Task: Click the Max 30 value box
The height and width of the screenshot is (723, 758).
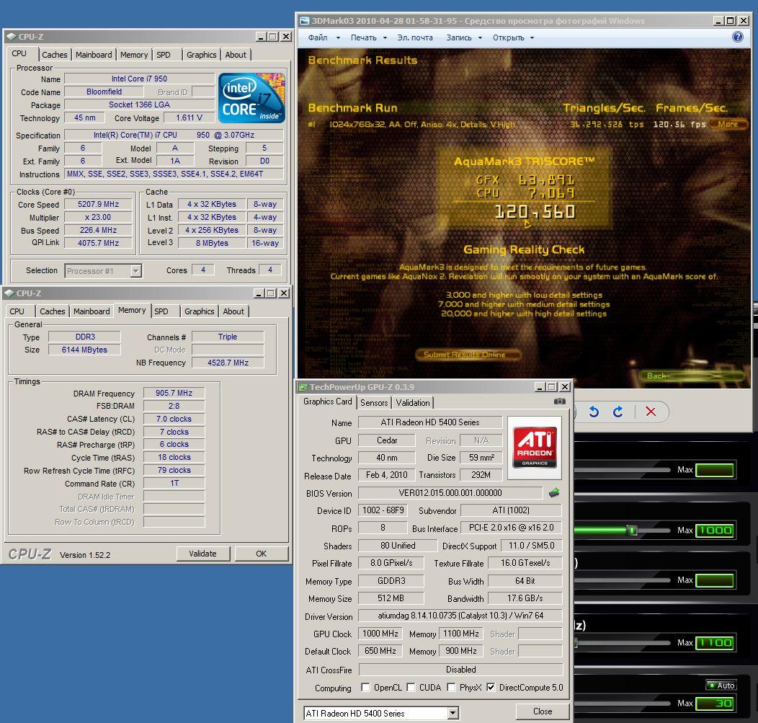Action: 715,703
